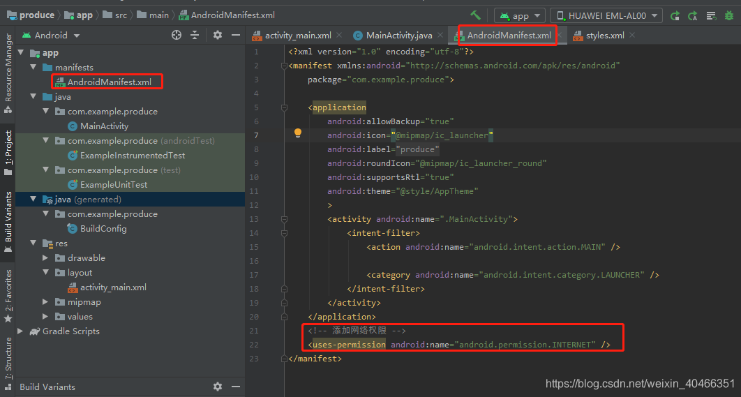Select ExampleUnitTest in project tree

pos(114,184)
